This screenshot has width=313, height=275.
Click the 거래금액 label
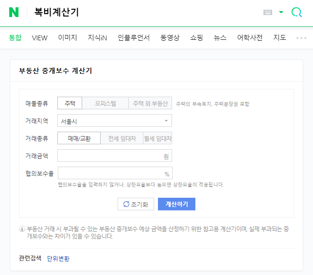pyautogui.click(x=37, y=155)
